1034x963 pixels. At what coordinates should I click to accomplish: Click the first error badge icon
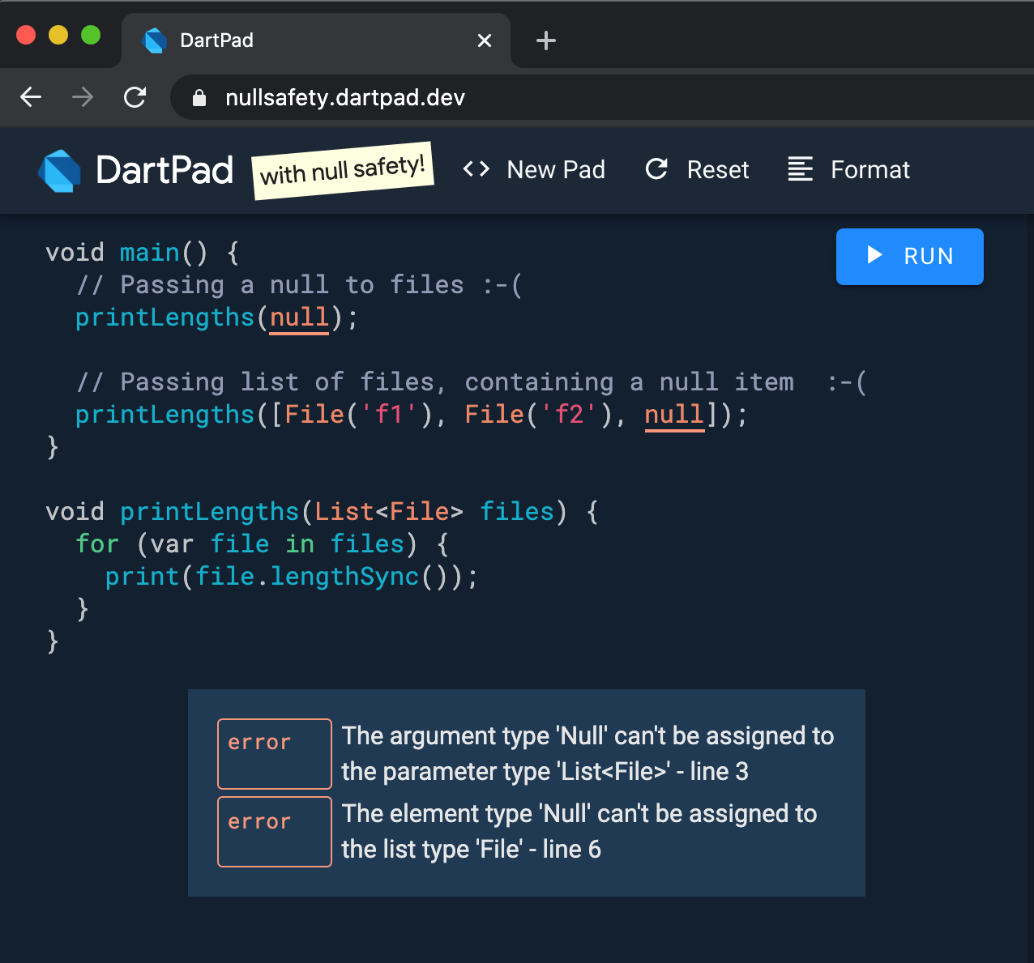[x=274, y=754]
